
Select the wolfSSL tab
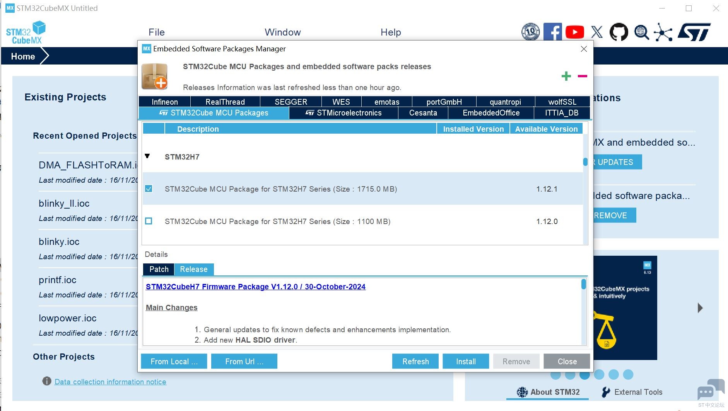(x=562, y=102)
